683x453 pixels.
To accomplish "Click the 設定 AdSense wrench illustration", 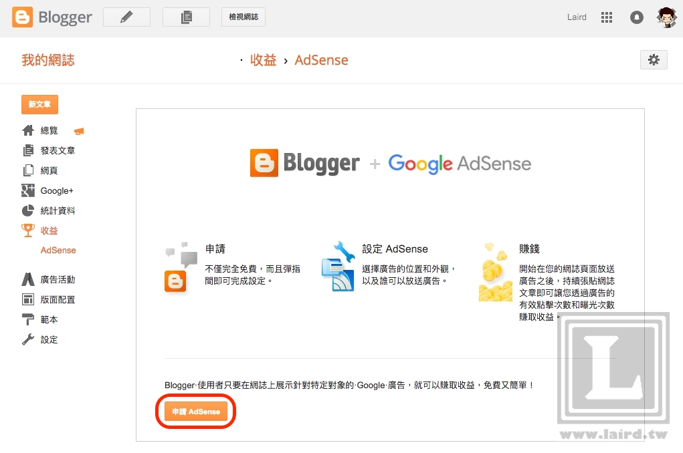I will (338, 267).
